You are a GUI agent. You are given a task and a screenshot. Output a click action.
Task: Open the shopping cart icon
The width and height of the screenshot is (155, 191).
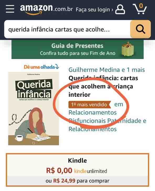140,9
